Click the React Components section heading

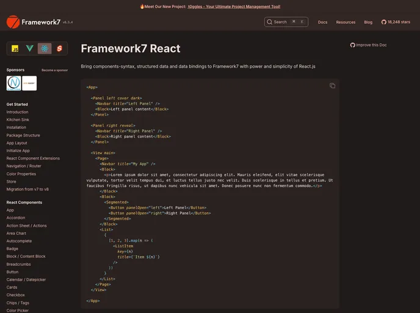[x=24, y=202]
